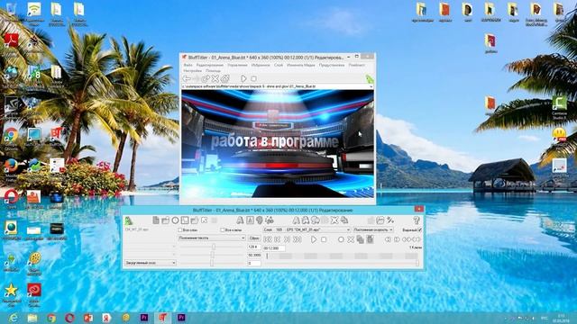Click the second property slider beside 50.3999
This screenshot has width=577, height=324.
click(x=213, y=255)
